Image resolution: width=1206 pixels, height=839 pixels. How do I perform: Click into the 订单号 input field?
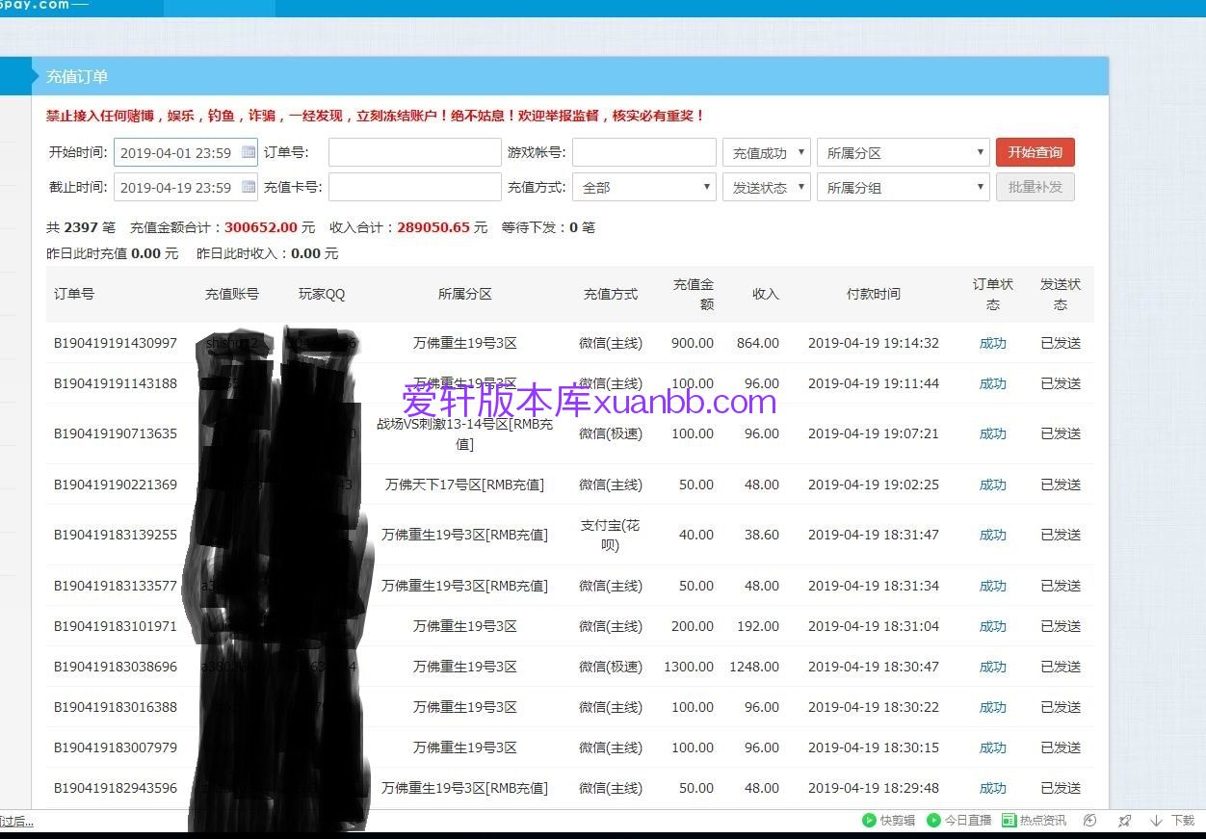pyautogui.click(x=414, y=153)
